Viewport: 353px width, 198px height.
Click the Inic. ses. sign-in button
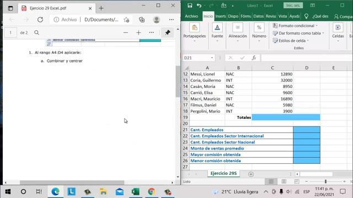[x=293, y=5]
